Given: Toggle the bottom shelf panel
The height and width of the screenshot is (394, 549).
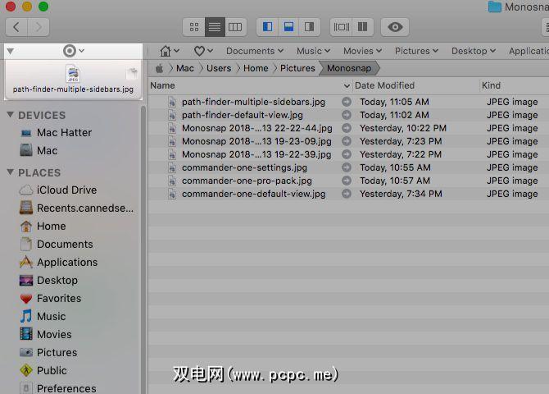Looking at the screenshot, I should click(x=288, y=27).
